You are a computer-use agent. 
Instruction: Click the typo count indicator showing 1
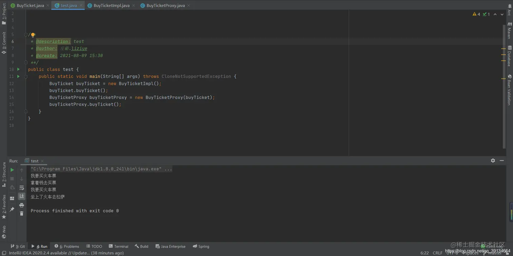[x=487, y=14]
